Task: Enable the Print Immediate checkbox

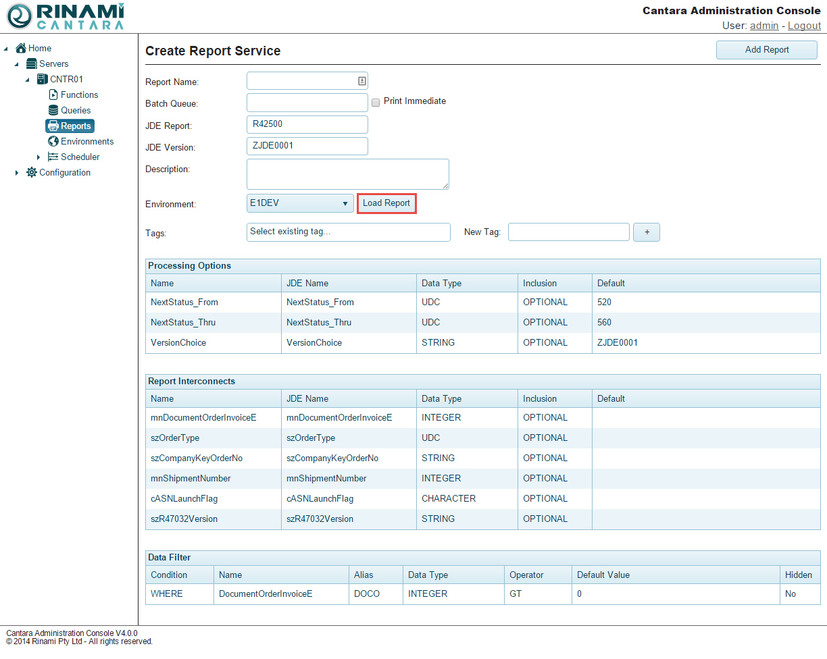Action: pos(376,102)
